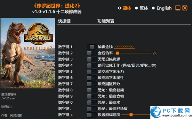
Task: Enable 瞬间完成工作 toggle
Action: click(x=92, y=65)
